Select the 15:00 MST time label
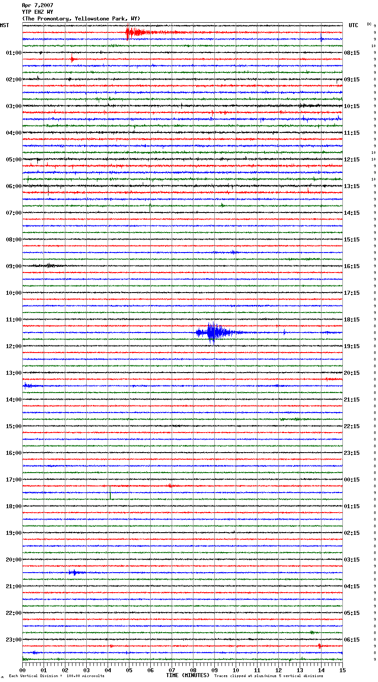378x682 pixels. point(14,426)
